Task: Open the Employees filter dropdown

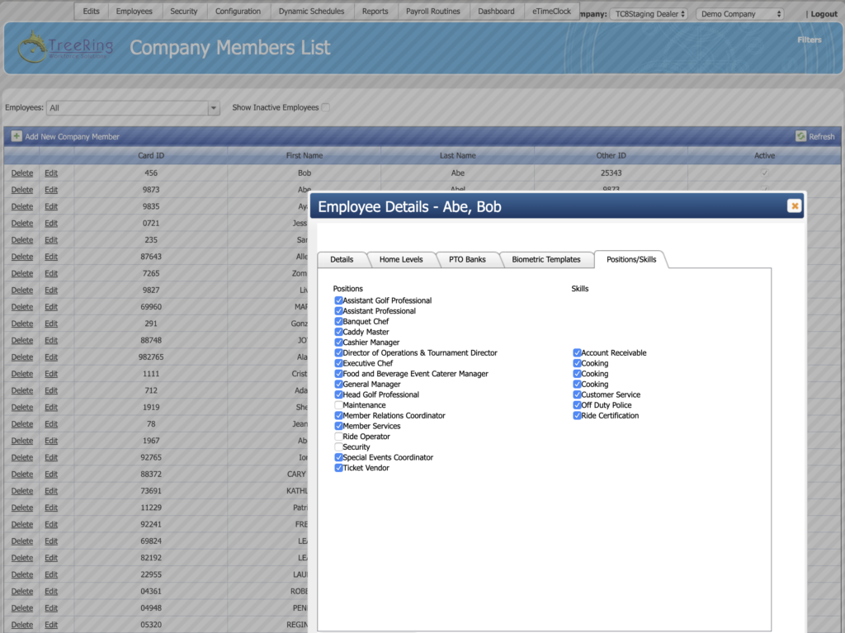Action: (213, 107)
